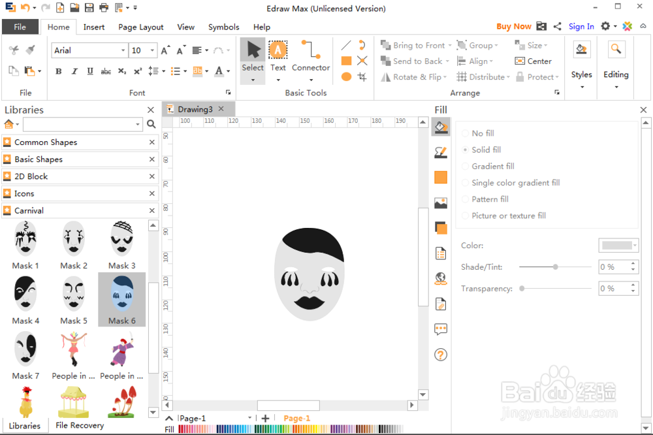Screen dimensions: 653x435
Task: Pick the line drawing tool
Action: (x=346, y=45)
